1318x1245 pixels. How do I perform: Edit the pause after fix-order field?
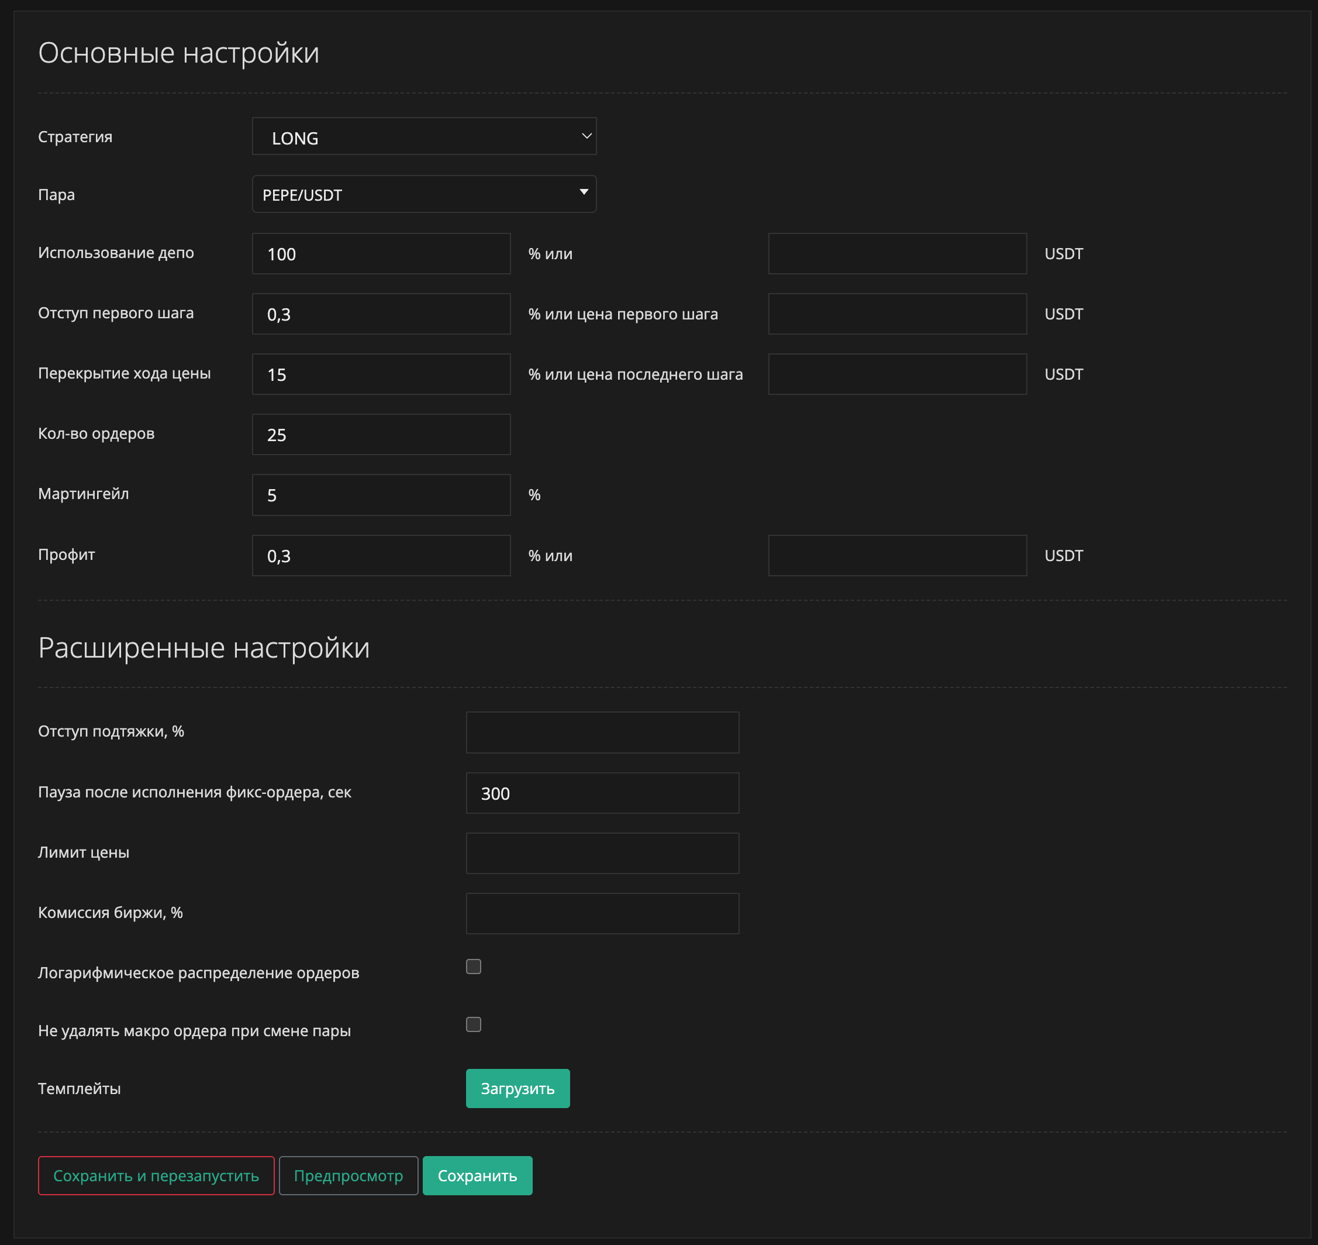(x=602, y=793)
